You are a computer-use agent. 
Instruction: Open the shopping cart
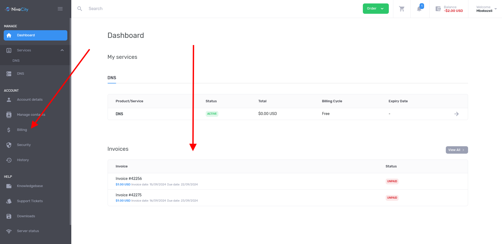coord(402,9)
